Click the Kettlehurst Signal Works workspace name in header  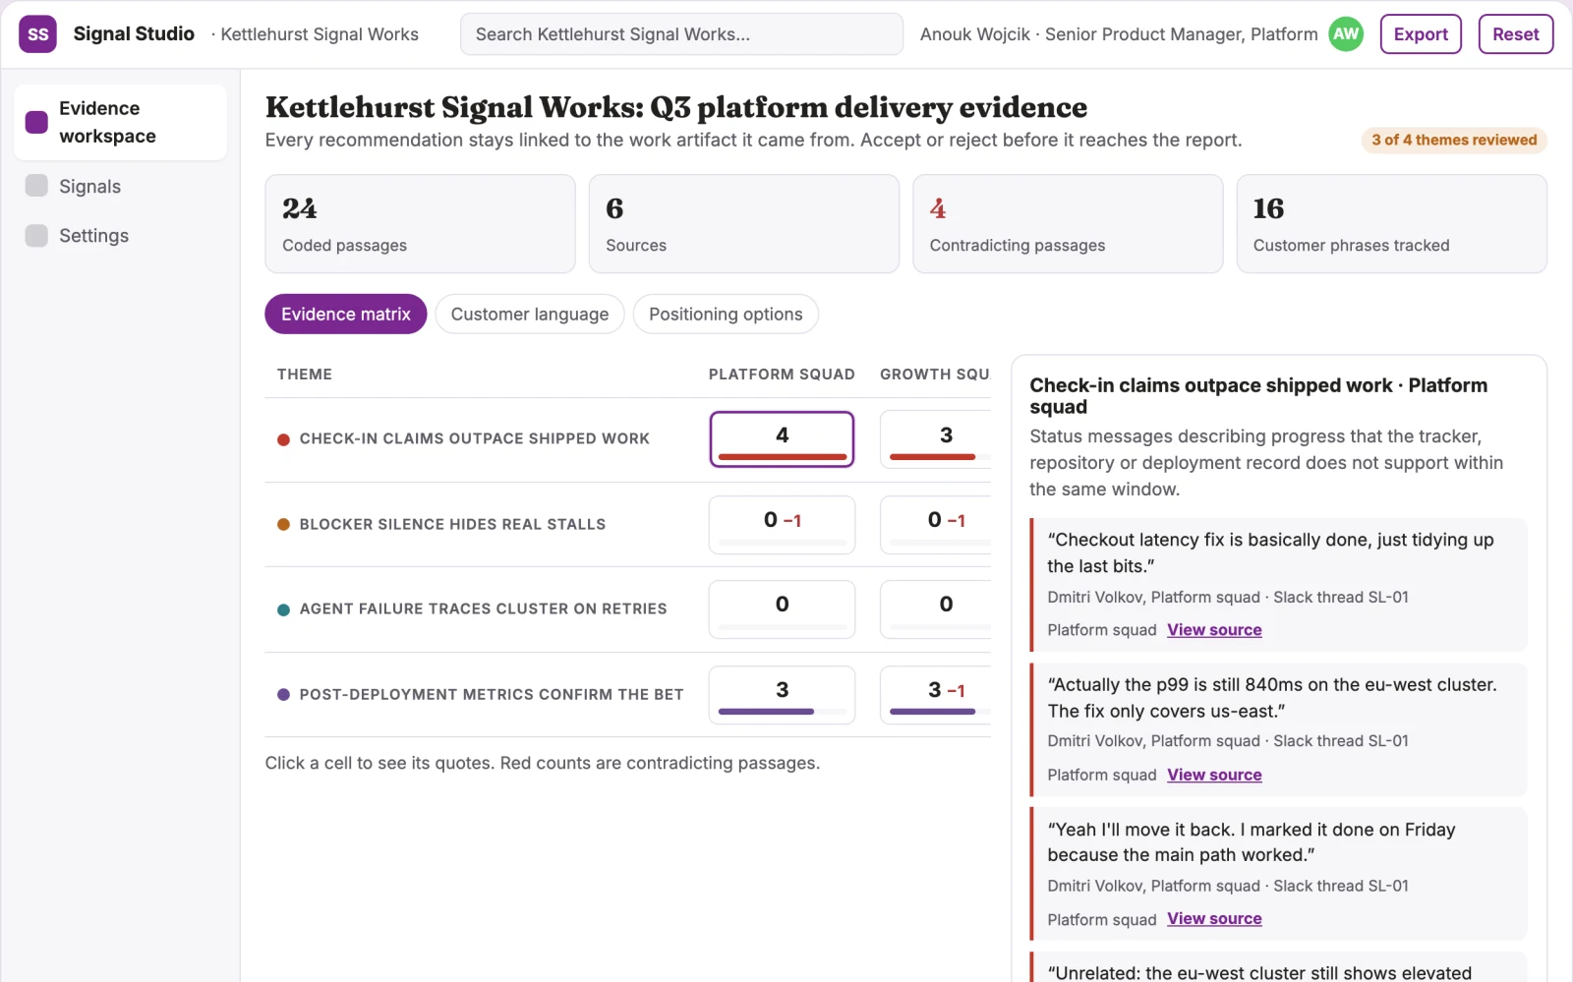click(x=320, y=34)
